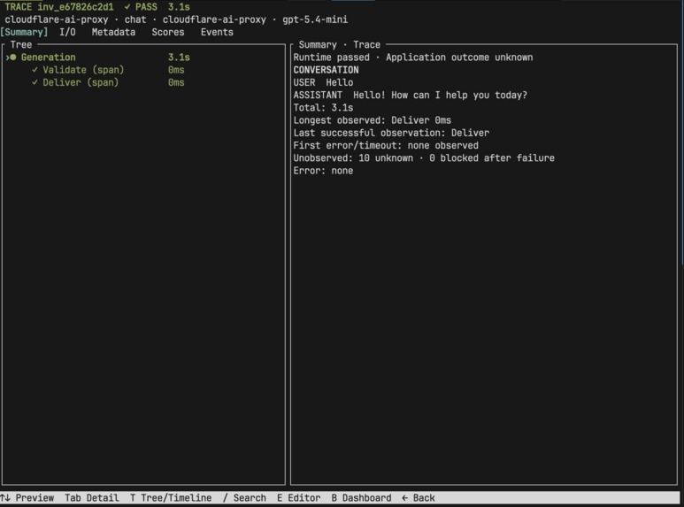Click the gpt-5.4-mini model name

pos(315,19)
